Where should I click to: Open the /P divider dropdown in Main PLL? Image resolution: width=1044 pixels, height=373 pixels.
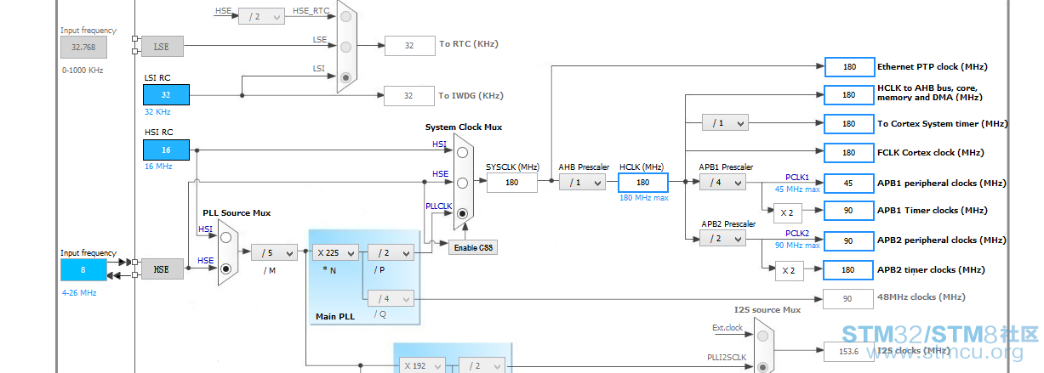tap(391, 252)
